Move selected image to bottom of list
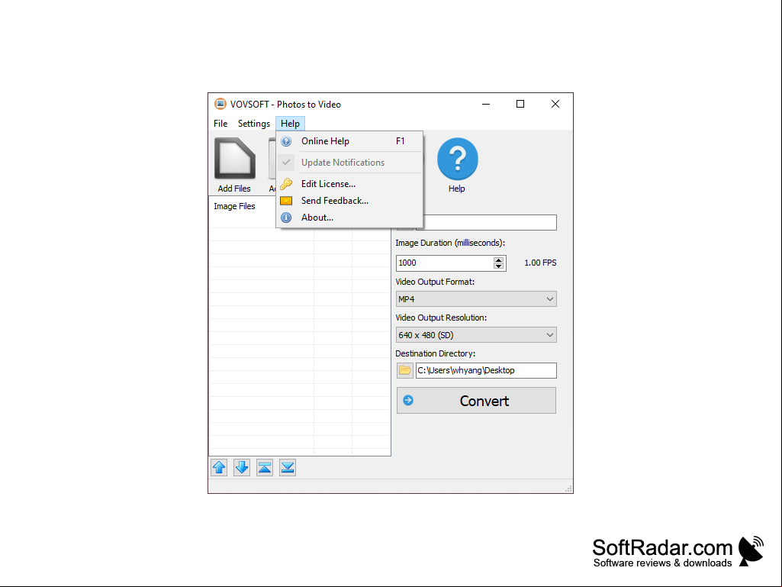Image resolution: width=782 pixels, height=587 pixels. coord(288,468)
